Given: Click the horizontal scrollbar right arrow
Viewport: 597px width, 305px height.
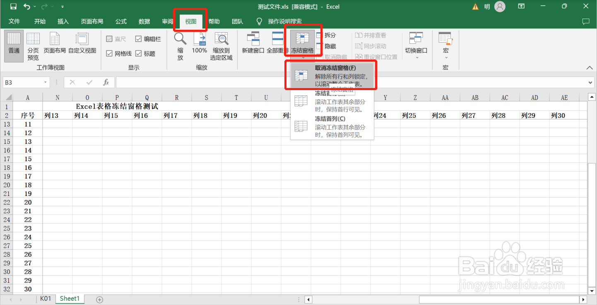Looking at the screenshot, I should tap(583, 300).
